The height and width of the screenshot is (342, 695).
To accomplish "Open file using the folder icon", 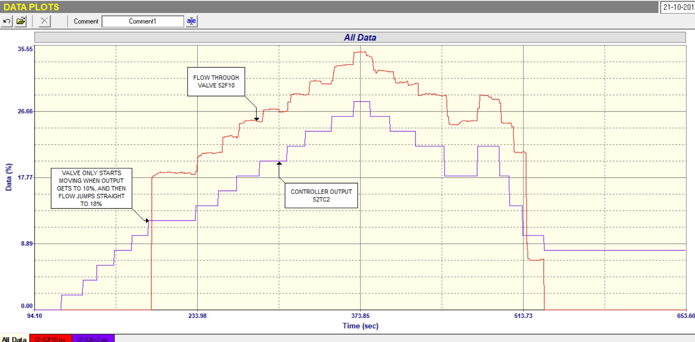I will pyautogui.click(x=21, y=21).
